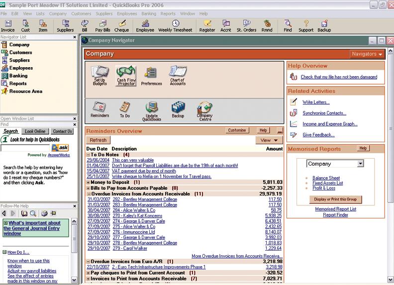The width and height of the screenshot is (394, 285).
Task: Open the Invoice toolbar icon
Action: (x=8, y=26)
